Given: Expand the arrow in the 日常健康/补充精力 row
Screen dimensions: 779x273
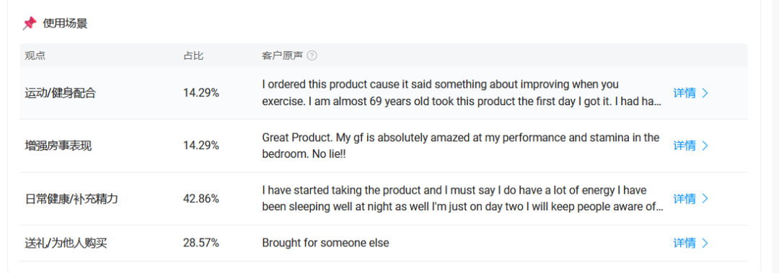Looking at the screenshot, I should coord(705,199).
